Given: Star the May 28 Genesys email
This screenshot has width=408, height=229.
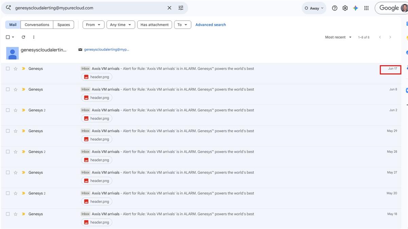Looking at the screenshot, I should (16, 152).
